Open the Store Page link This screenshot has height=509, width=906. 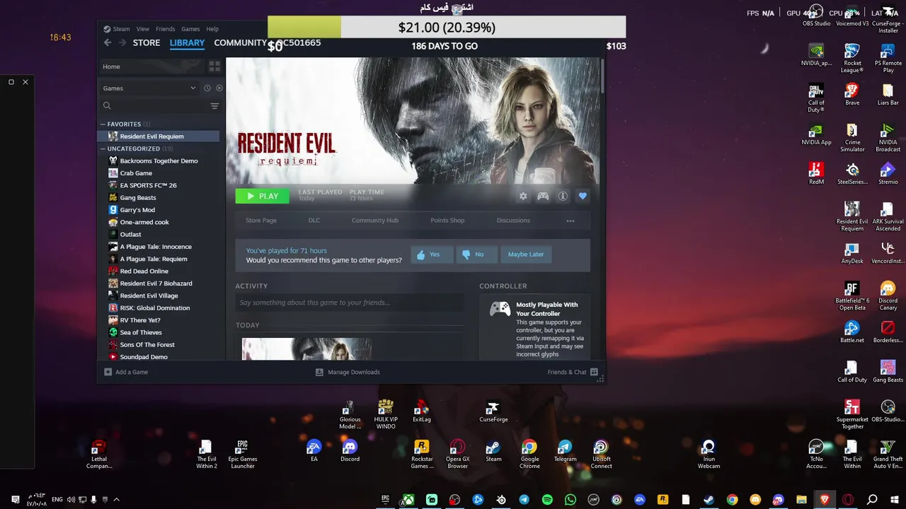coord(261,221)
